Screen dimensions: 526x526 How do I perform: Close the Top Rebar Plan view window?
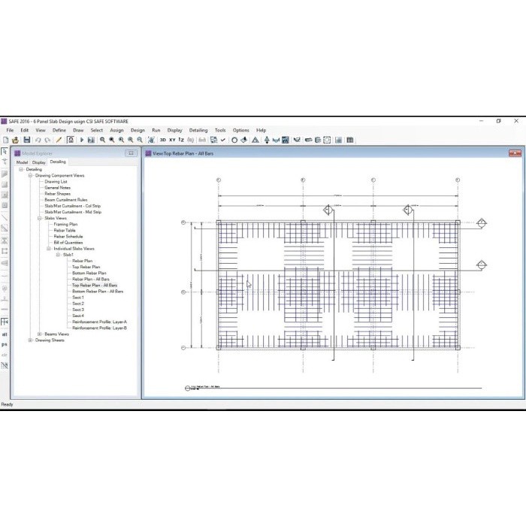pos(515,153)
